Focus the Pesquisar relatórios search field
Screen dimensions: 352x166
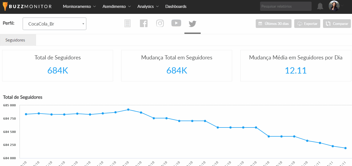[286, 6]
